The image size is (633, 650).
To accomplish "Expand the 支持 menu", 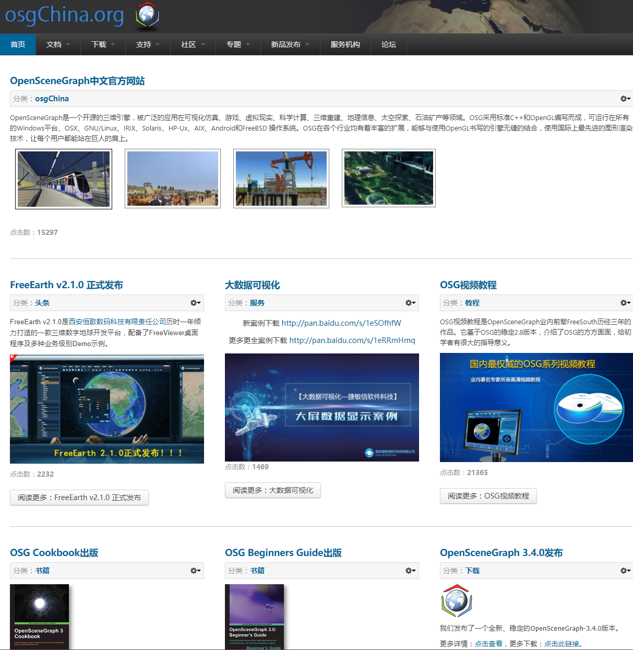I will (148, 44).
